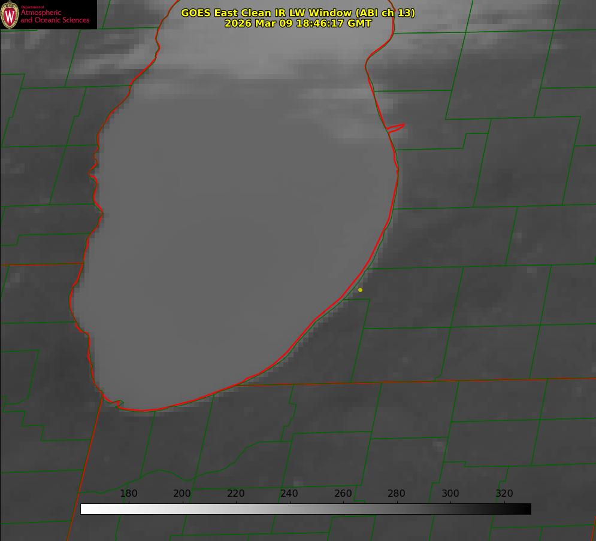Viewport: 596px width, 541px height.
Task: Click the small harbor notch on the southwest shore
Action: (x=119, y=404)
